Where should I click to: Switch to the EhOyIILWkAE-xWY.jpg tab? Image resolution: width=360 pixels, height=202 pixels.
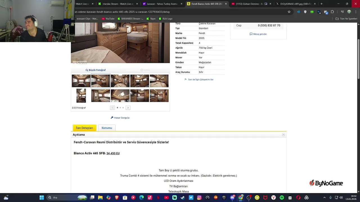[295, 4]
